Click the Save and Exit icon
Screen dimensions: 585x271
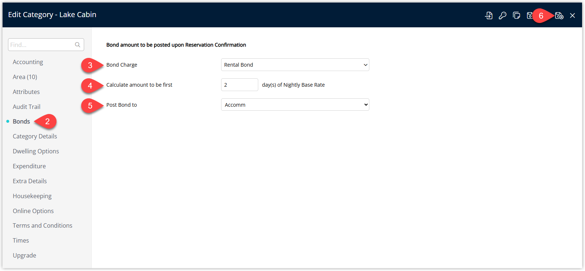559,15
